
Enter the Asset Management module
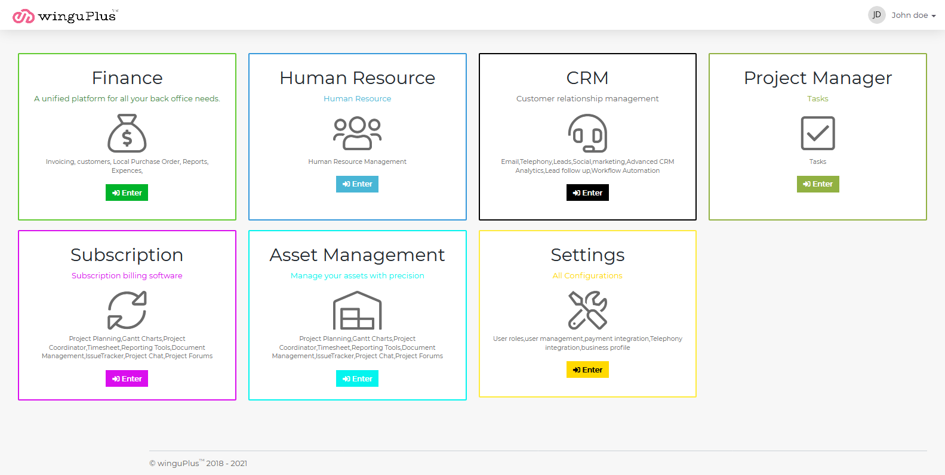[x=357, y=378]
